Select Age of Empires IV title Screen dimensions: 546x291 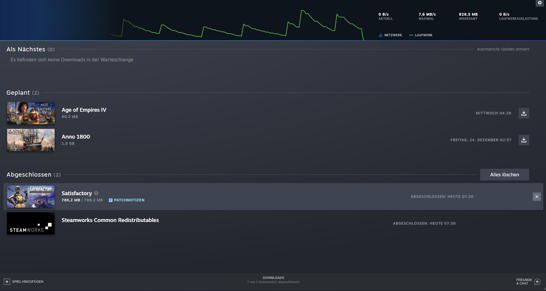(84, 110)
